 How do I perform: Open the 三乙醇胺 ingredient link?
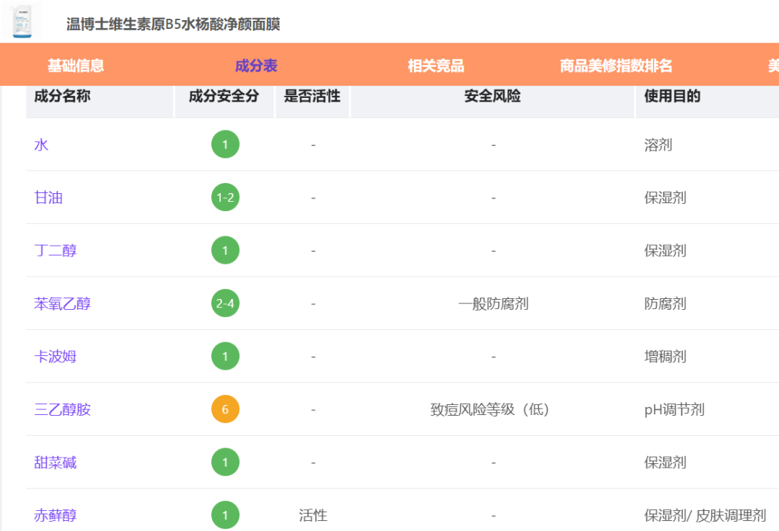pyautogui.click(x=63, y=409)
